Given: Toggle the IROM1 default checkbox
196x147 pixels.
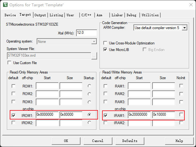Looking at the screenshot, I should click(x=13, y=115).
